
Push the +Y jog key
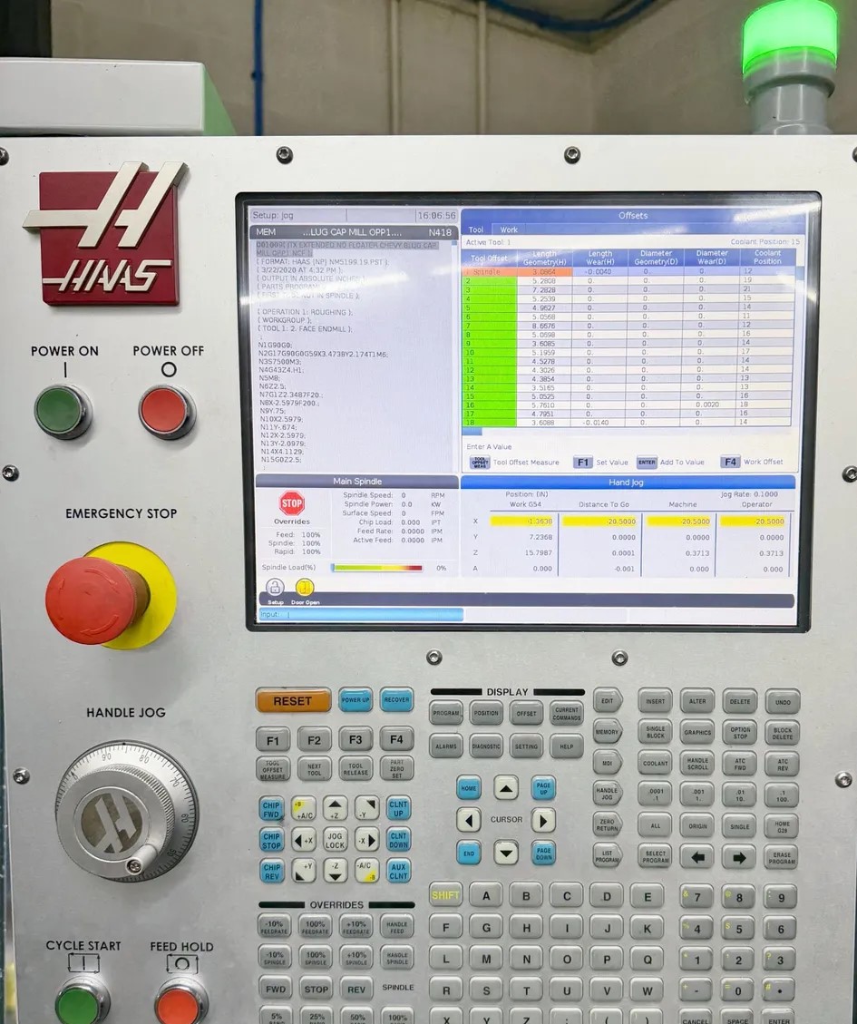303,871
